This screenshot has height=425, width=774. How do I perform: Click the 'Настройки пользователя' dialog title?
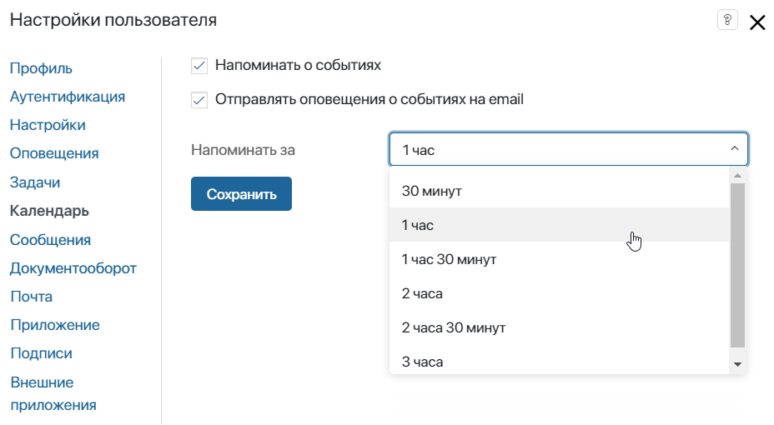click(x=113, y=20)
